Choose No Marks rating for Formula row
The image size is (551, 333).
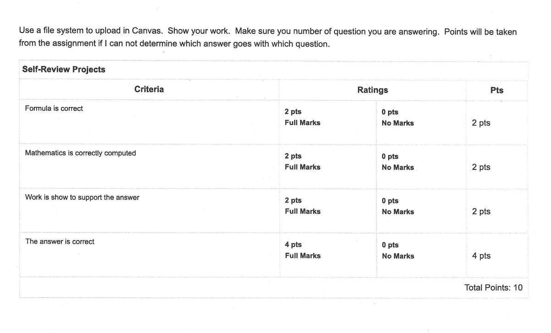[x=398, y=118]
